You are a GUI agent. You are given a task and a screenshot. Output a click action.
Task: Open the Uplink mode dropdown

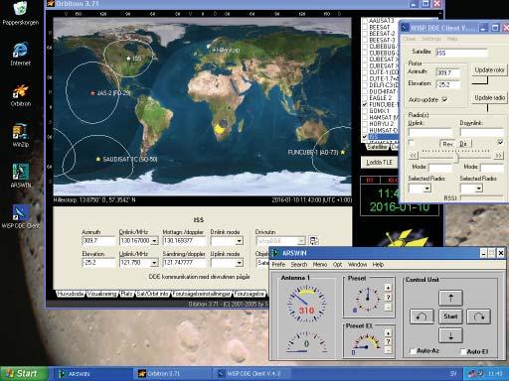[239, 263]
